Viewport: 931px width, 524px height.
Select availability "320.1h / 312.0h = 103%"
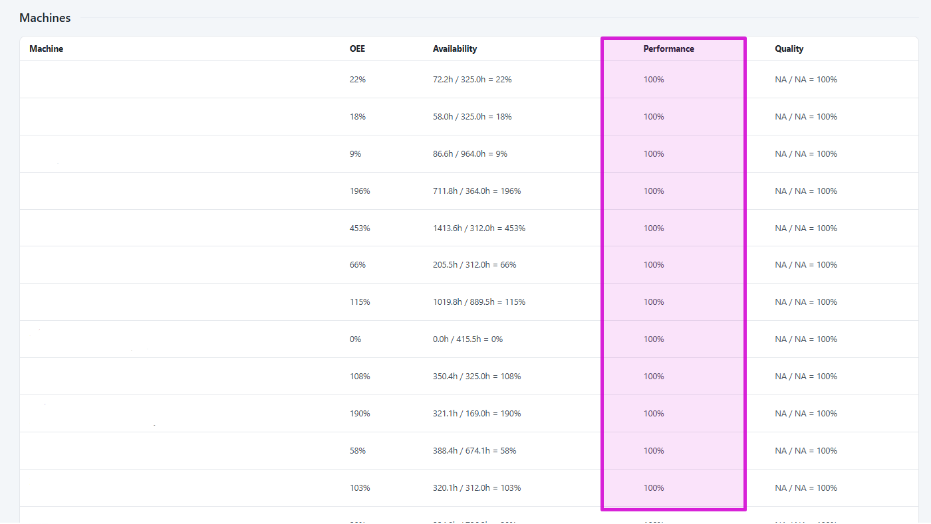(x=477, y=487)
